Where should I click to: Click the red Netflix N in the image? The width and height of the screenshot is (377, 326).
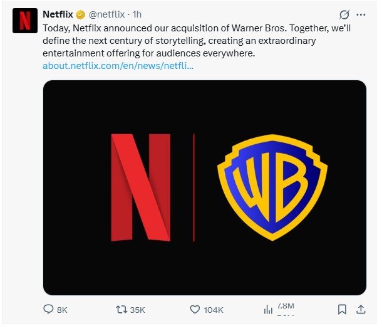coord(140,187)
